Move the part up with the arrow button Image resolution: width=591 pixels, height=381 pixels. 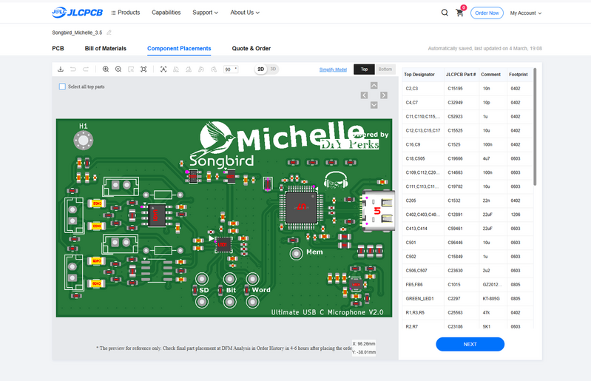point(374,86)
